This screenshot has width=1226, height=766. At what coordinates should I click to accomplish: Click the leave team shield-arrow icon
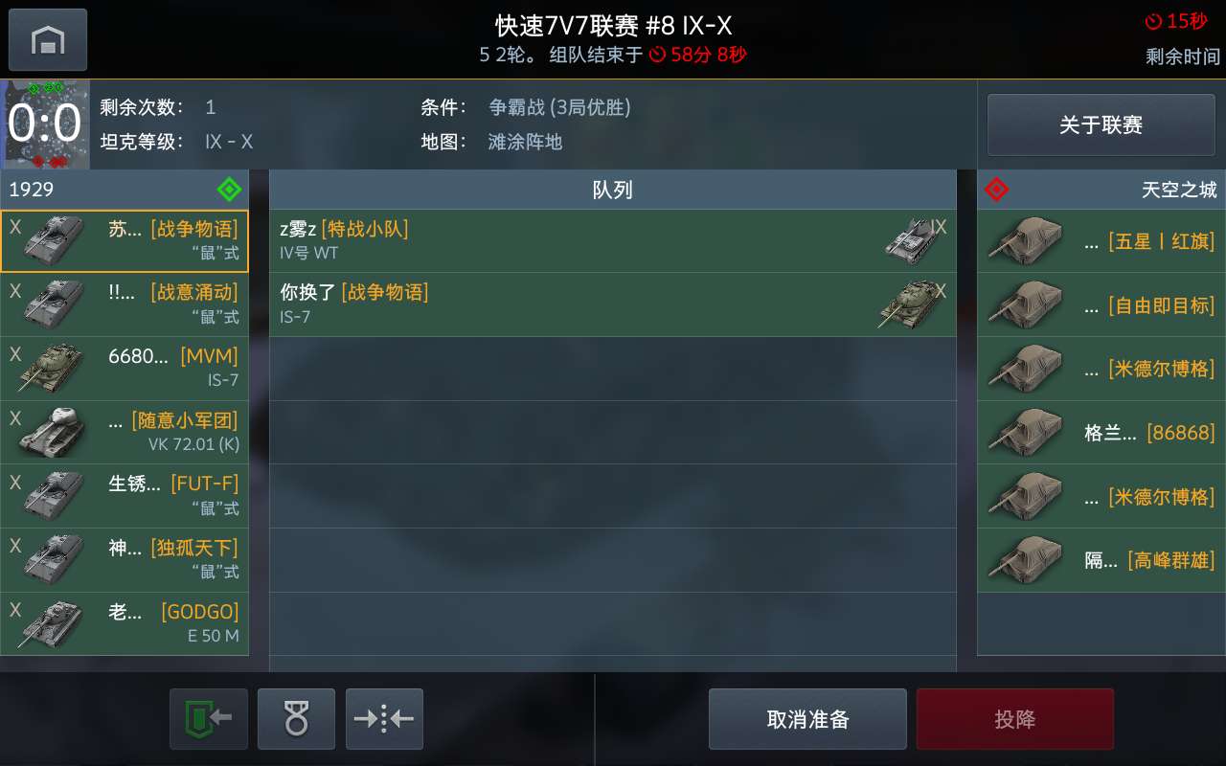[209, 718]
